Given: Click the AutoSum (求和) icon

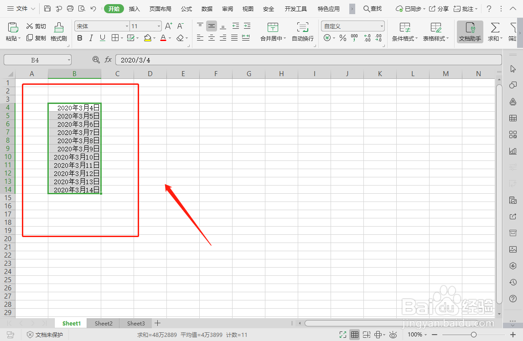Looking at the screenshot, I should point(494,32).
